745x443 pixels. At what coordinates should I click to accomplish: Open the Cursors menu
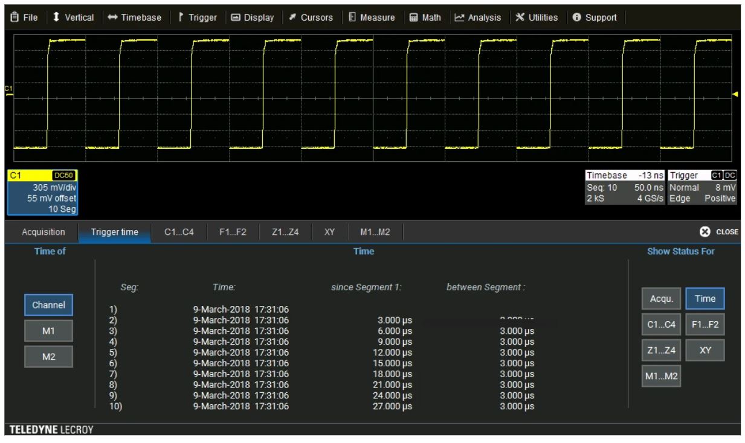(311, 18)
